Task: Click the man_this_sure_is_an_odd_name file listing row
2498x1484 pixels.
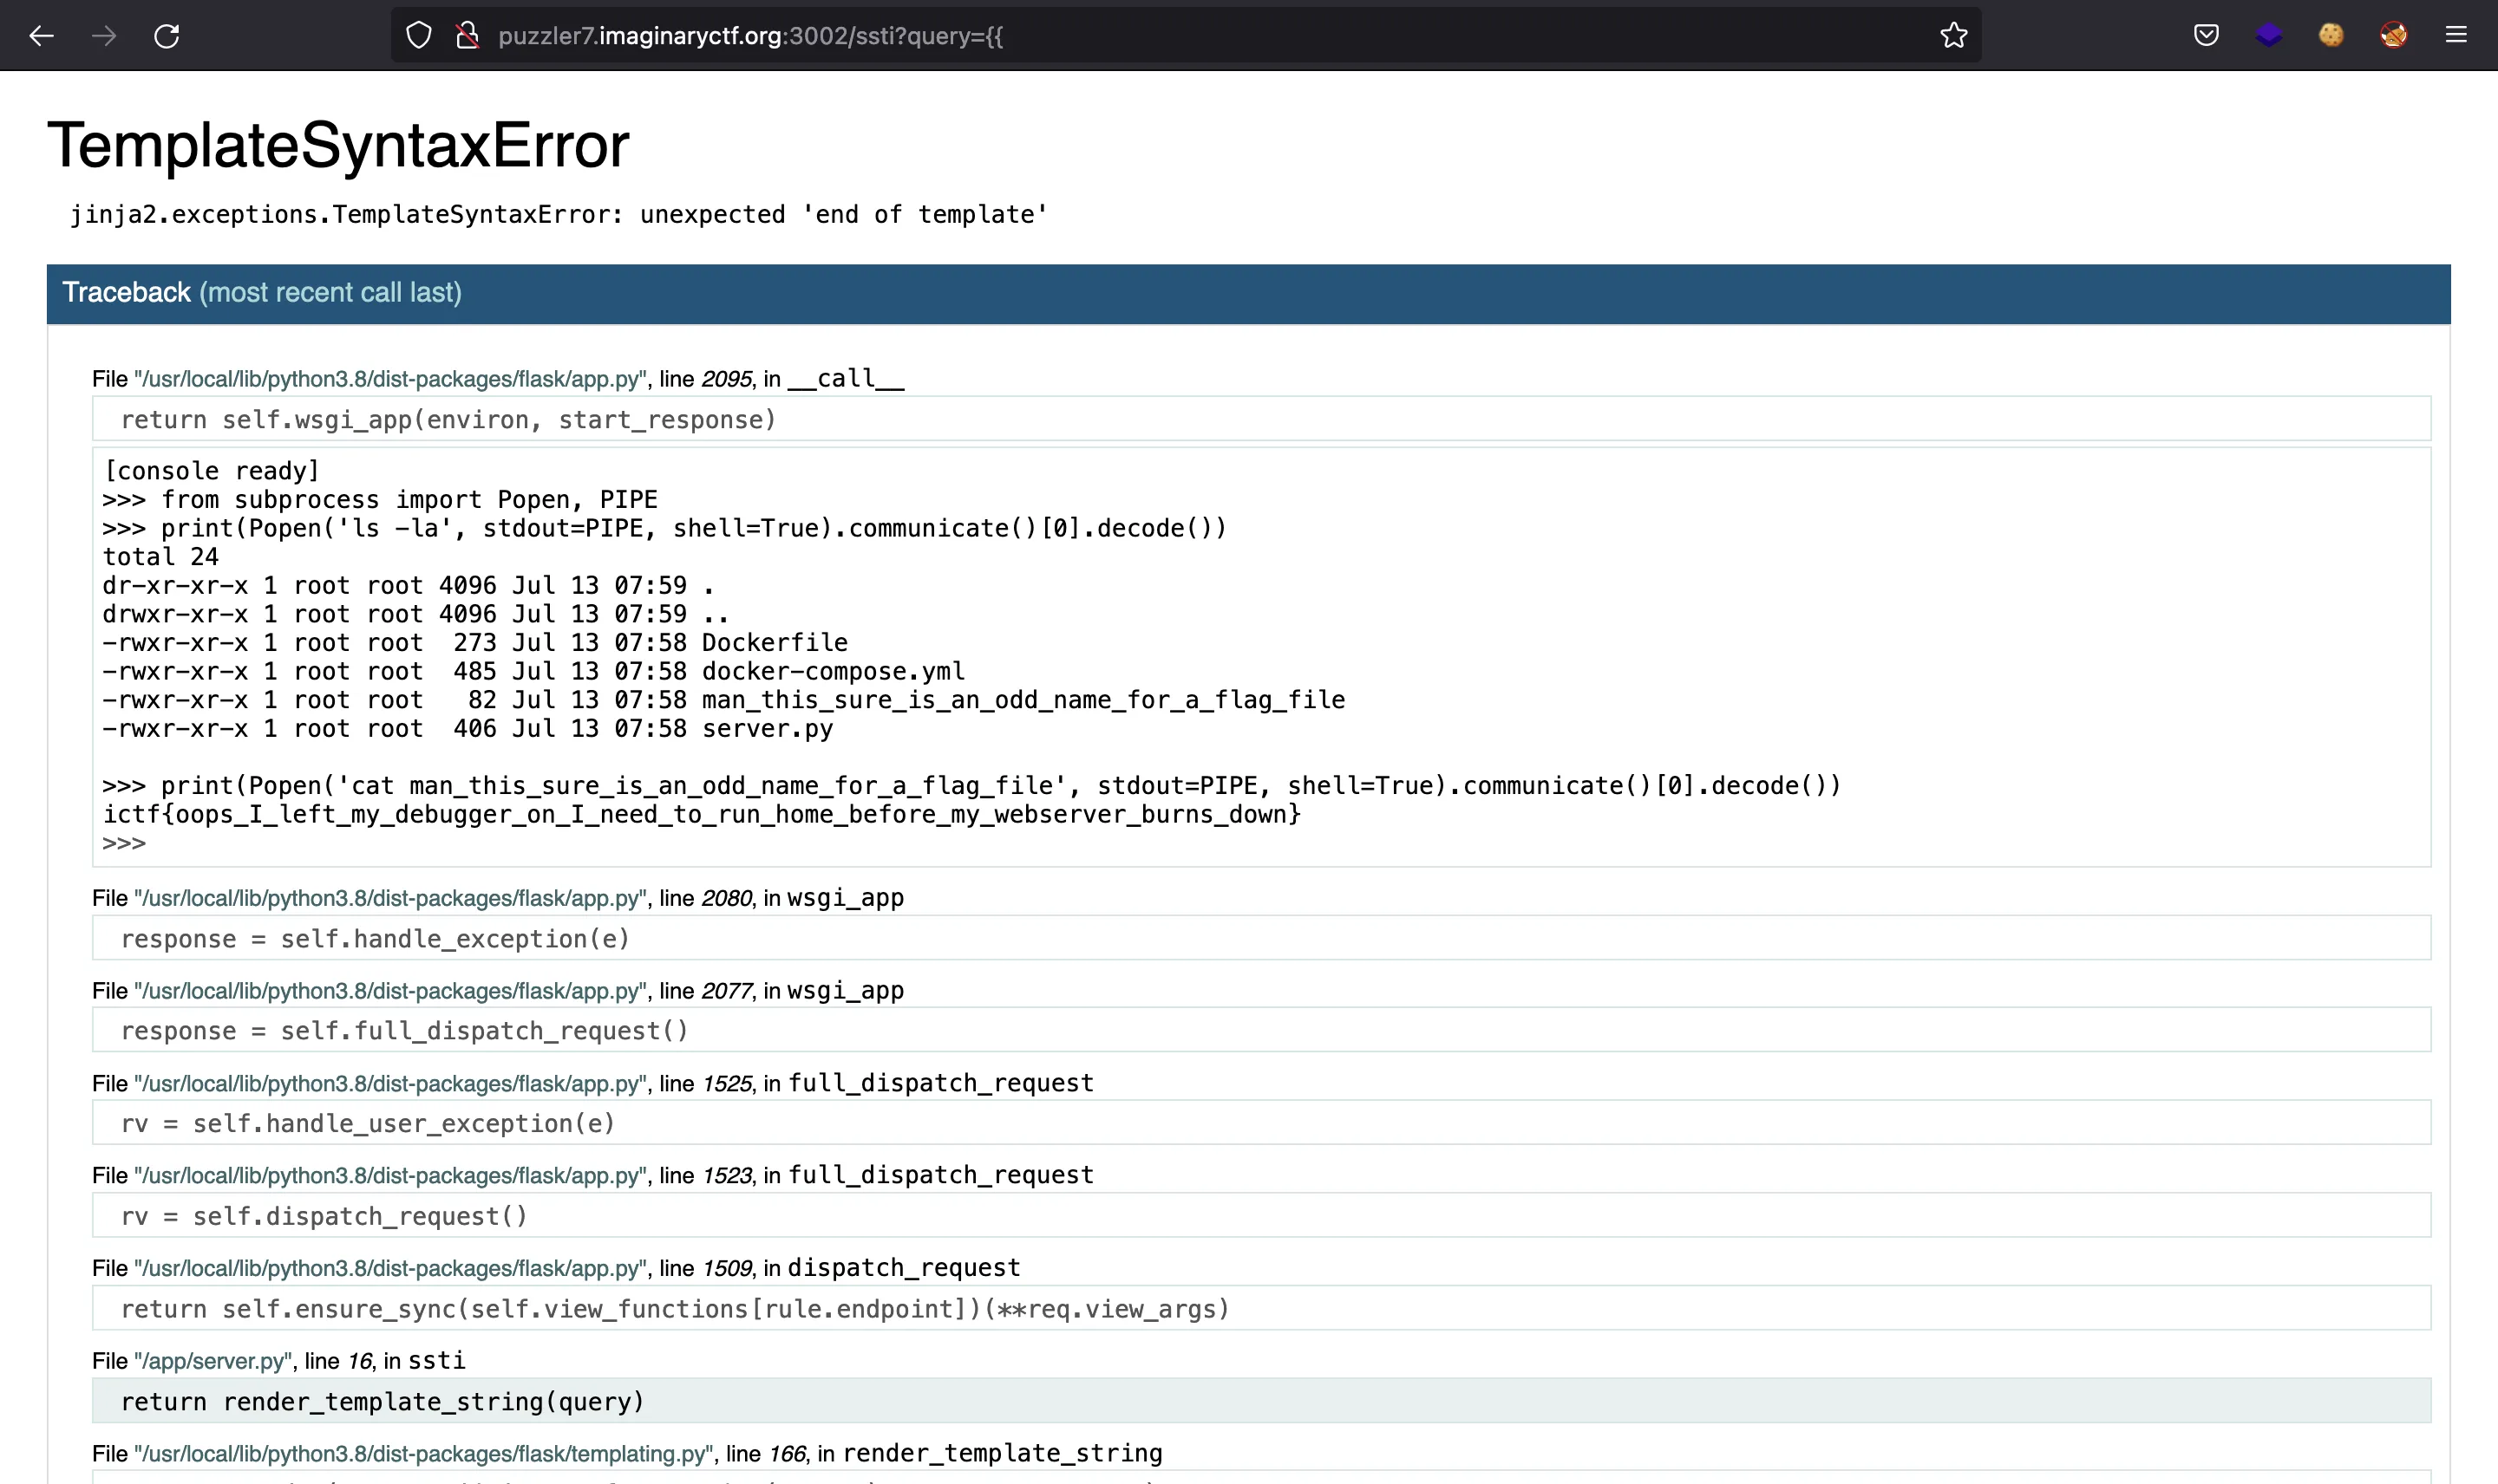Action: pyautogui.click(x=723, y=700)
